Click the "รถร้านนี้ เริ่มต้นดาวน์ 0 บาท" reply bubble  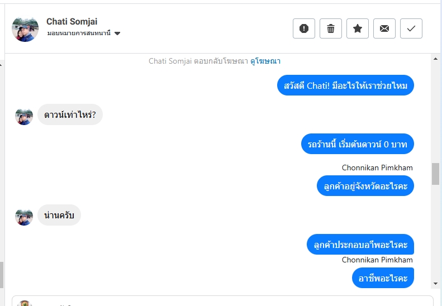click(357, 144)
